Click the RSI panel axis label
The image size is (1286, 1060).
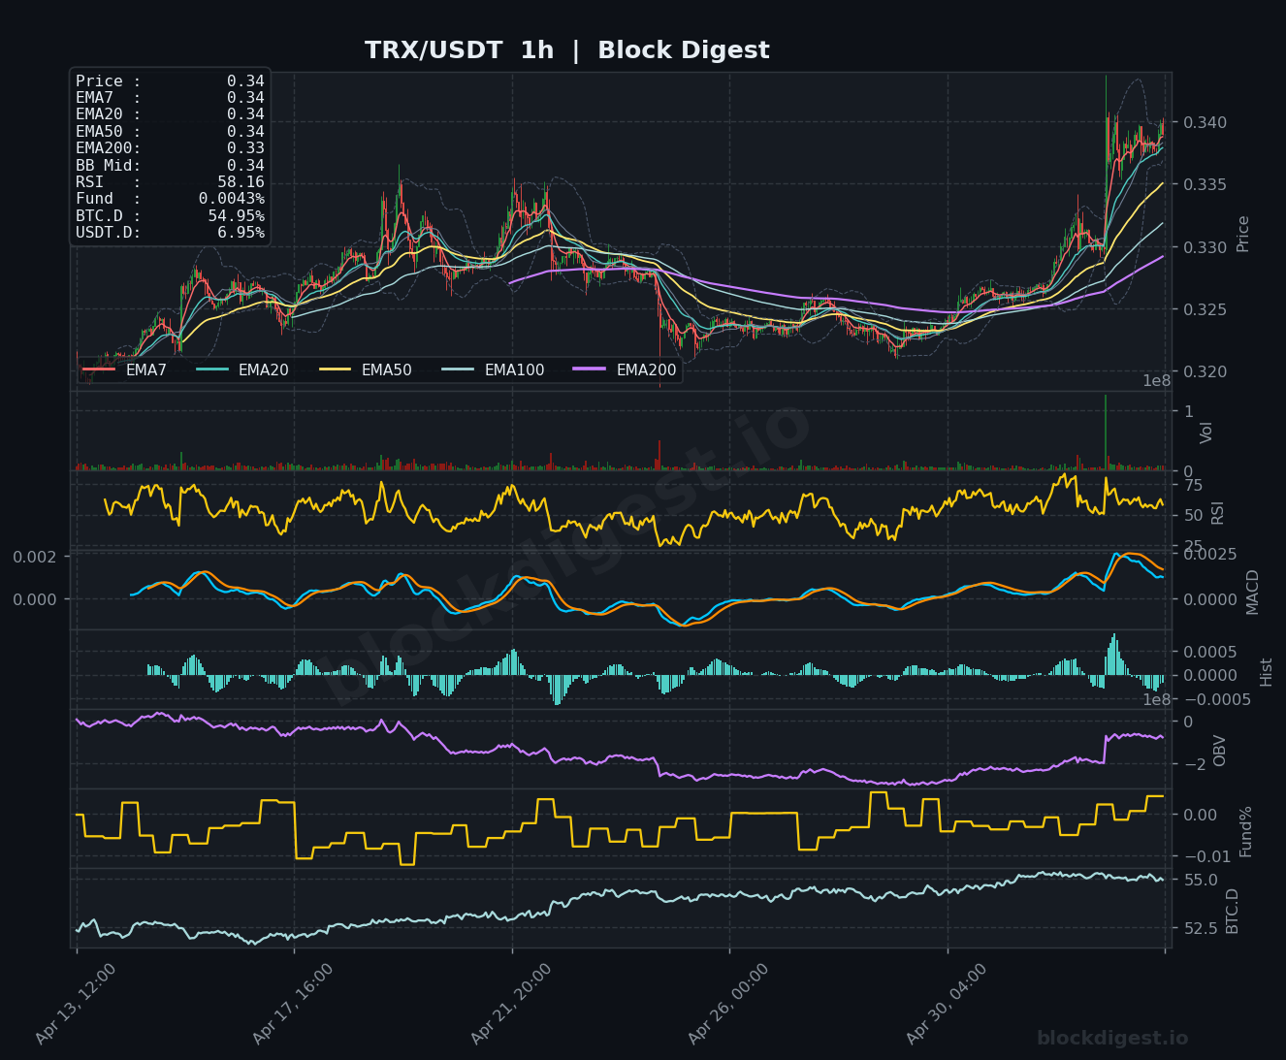(1218, 513)
